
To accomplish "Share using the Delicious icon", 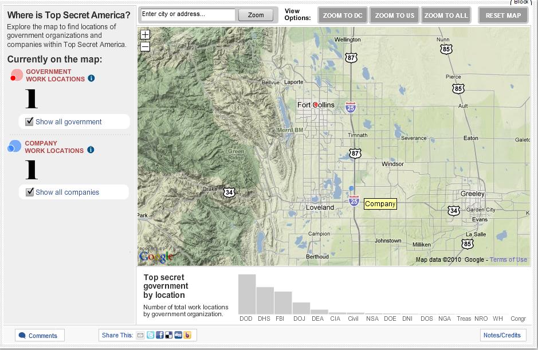I will 168,335.
